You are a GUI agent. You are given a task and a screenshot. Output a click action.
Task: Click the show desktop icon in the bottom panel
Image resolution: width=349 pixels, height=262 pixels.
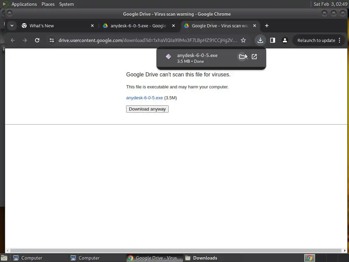[x=4, y=258]
